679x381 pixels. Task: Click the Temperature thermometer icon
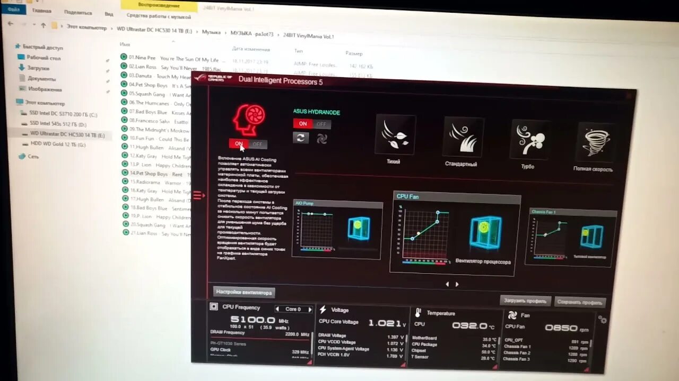[x=418, y=312]
